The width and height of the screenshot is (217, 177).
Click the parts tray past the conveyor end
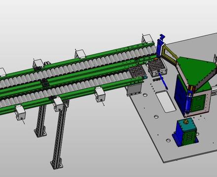157,67
